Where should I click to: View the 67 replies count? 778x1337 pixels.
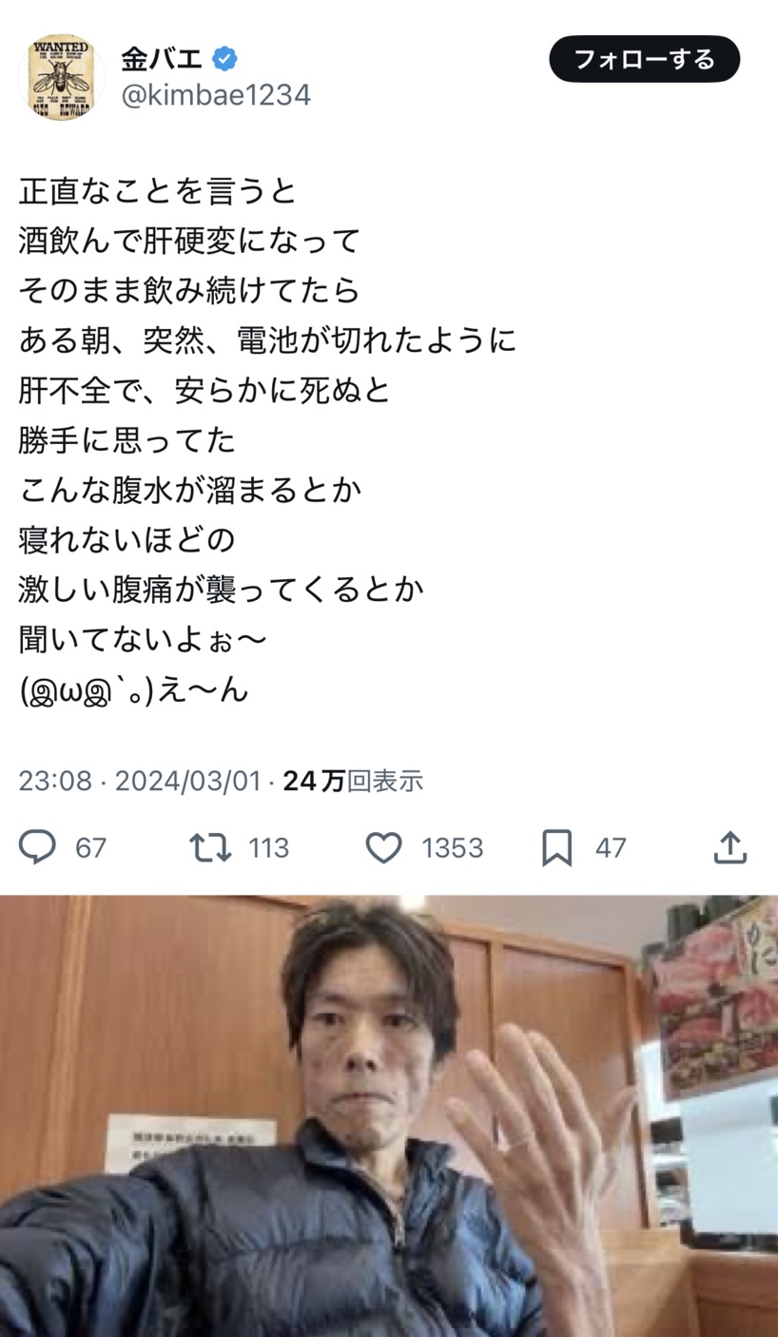(90, 847)
